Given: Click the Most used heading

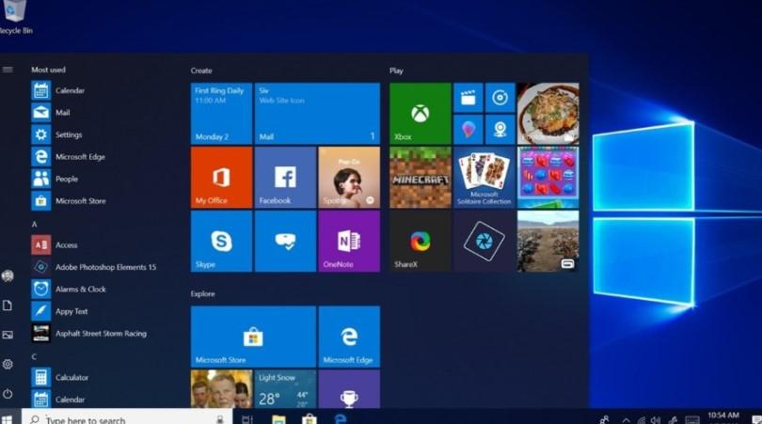Looking at the screenshot, I should tap(48, 70).
